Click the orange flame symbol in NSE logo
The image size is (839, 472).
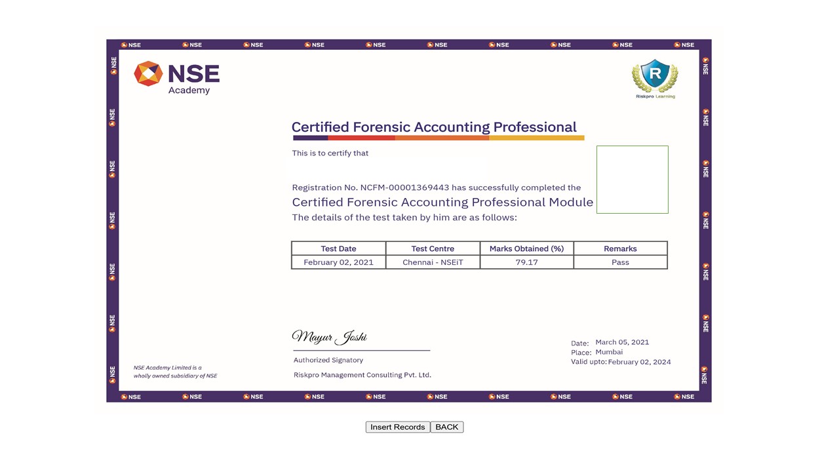click(x=148, y=73)
